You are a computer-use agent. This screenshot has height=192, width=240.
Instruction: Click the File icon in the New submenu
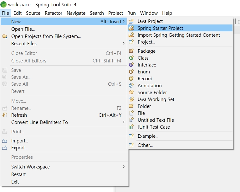click(x=131, y=113)
